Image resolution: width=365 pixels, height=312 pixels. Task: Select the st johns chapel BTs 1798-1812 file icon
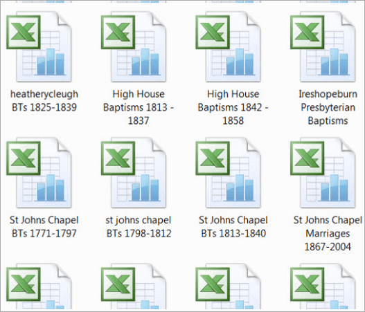coord(134,172)
